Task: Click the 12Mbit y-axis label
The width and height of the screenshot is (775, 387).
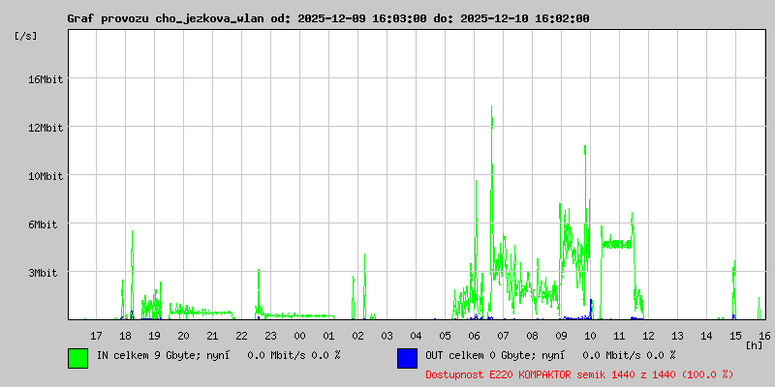Action: [46, 128]
